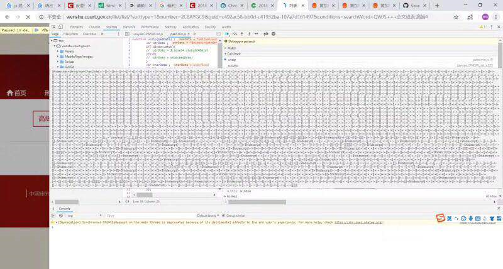This screenshot has height=269, width=503.
Task: Show more navigator tabs chevron
Action: point(102,34)
